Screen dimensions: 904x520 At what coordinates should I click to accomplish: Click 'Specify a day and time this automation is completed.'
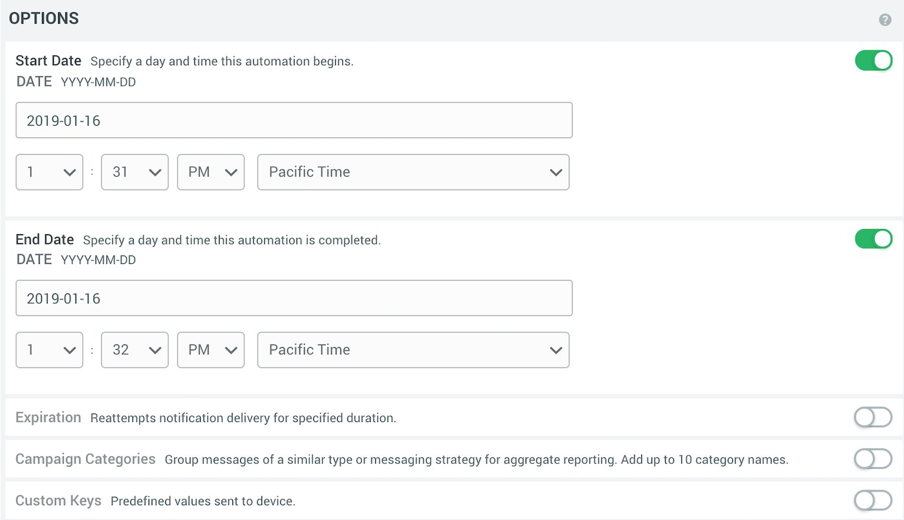(232, 240)
